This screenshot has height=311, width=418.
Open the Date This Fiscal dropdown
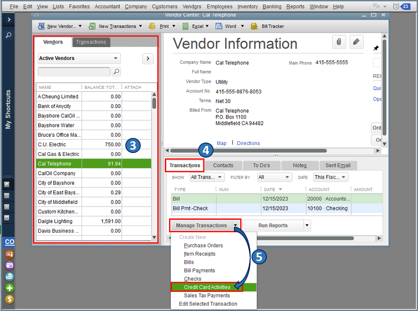tap(331, 177)
